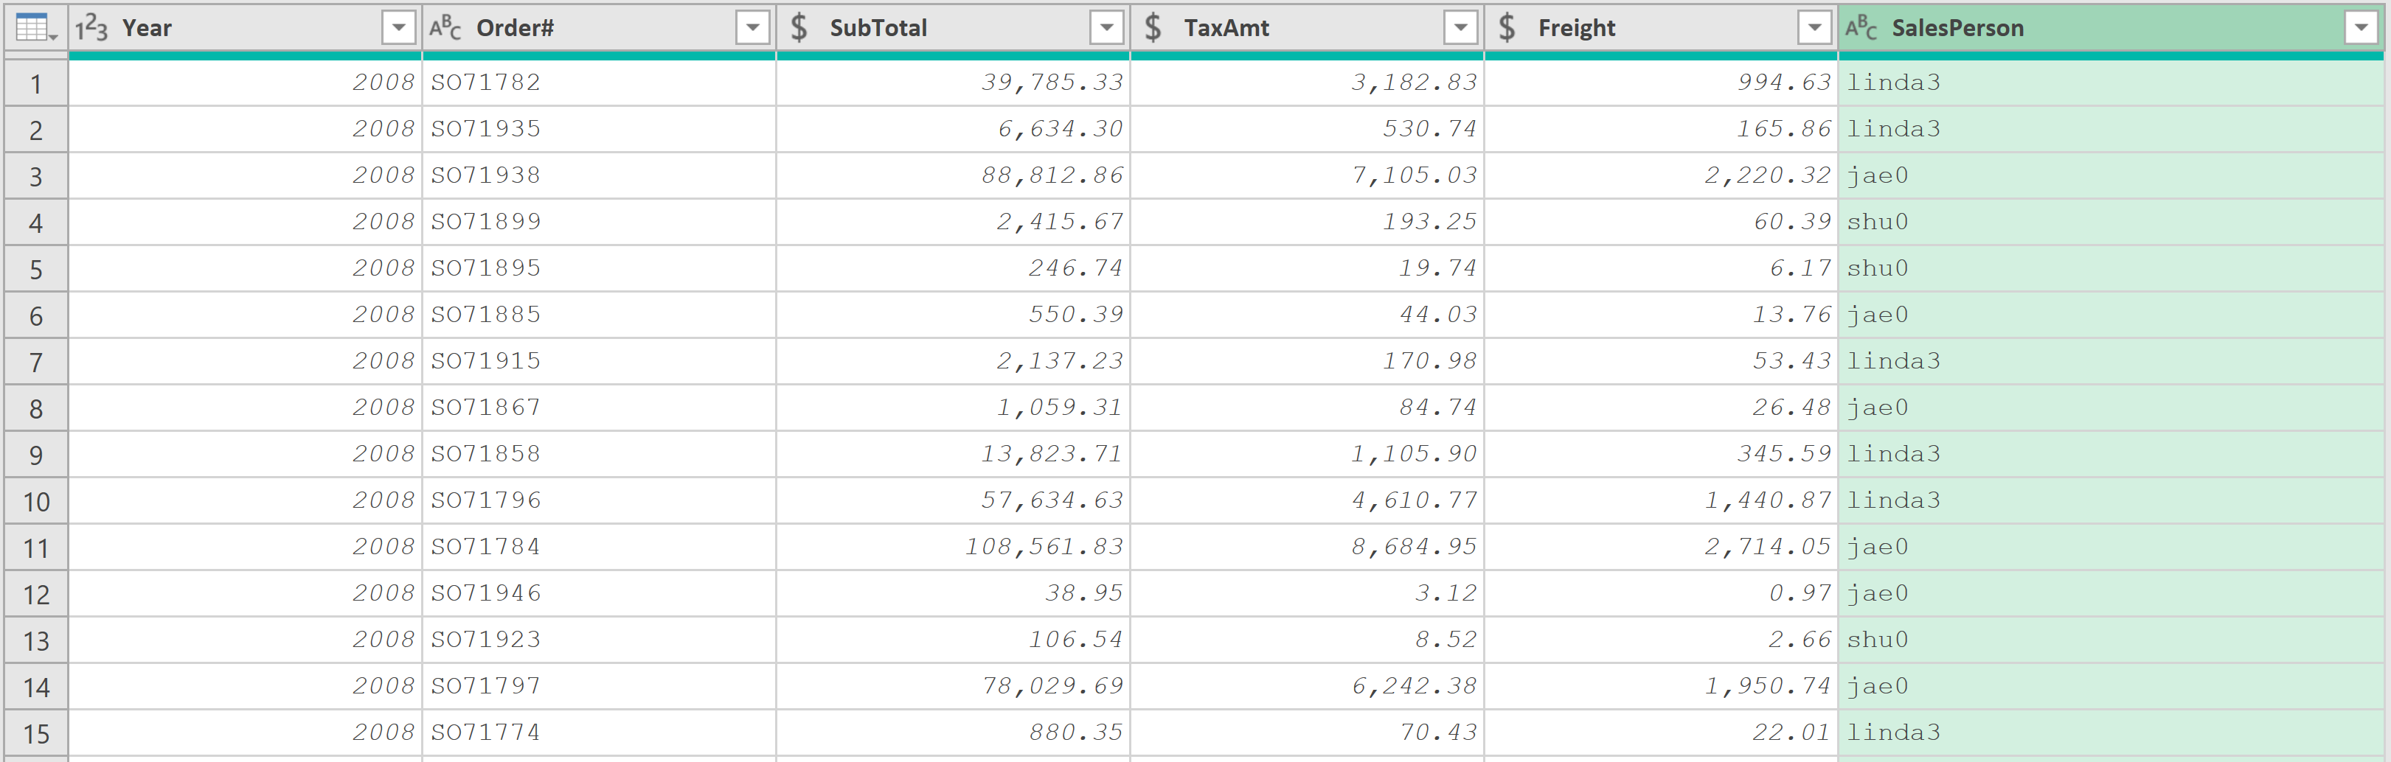Image resolution: width=2391 pixels, height=762 pixels.
Task: Click the SalesPerson text data type icon
Action: click(x=1861, y=28)
